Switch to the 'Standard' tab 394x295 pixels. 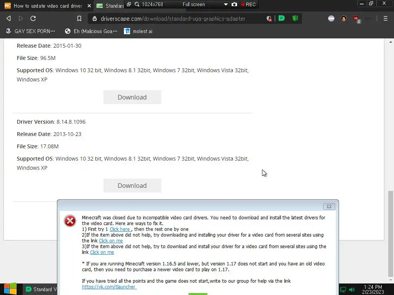(x=110, y=6)
